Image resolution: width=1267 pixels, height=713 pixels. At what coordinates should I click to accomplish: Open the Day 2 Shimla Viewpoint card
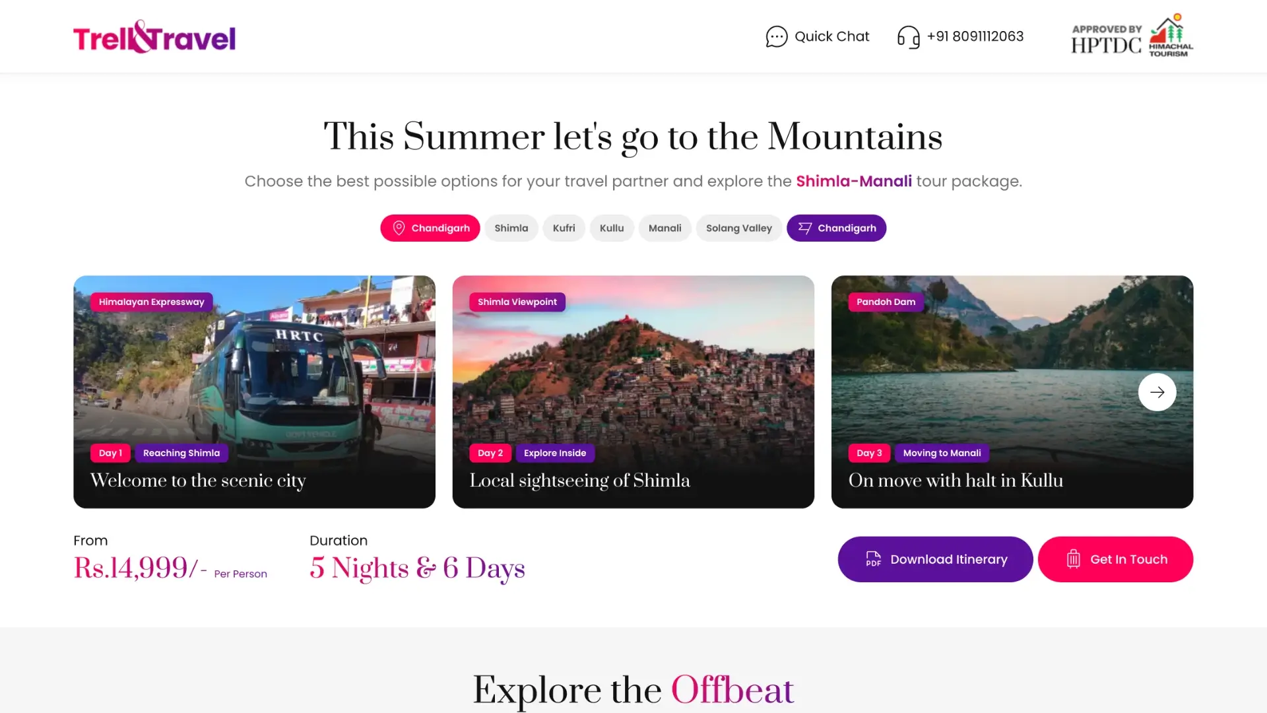(x=633, y=391)
